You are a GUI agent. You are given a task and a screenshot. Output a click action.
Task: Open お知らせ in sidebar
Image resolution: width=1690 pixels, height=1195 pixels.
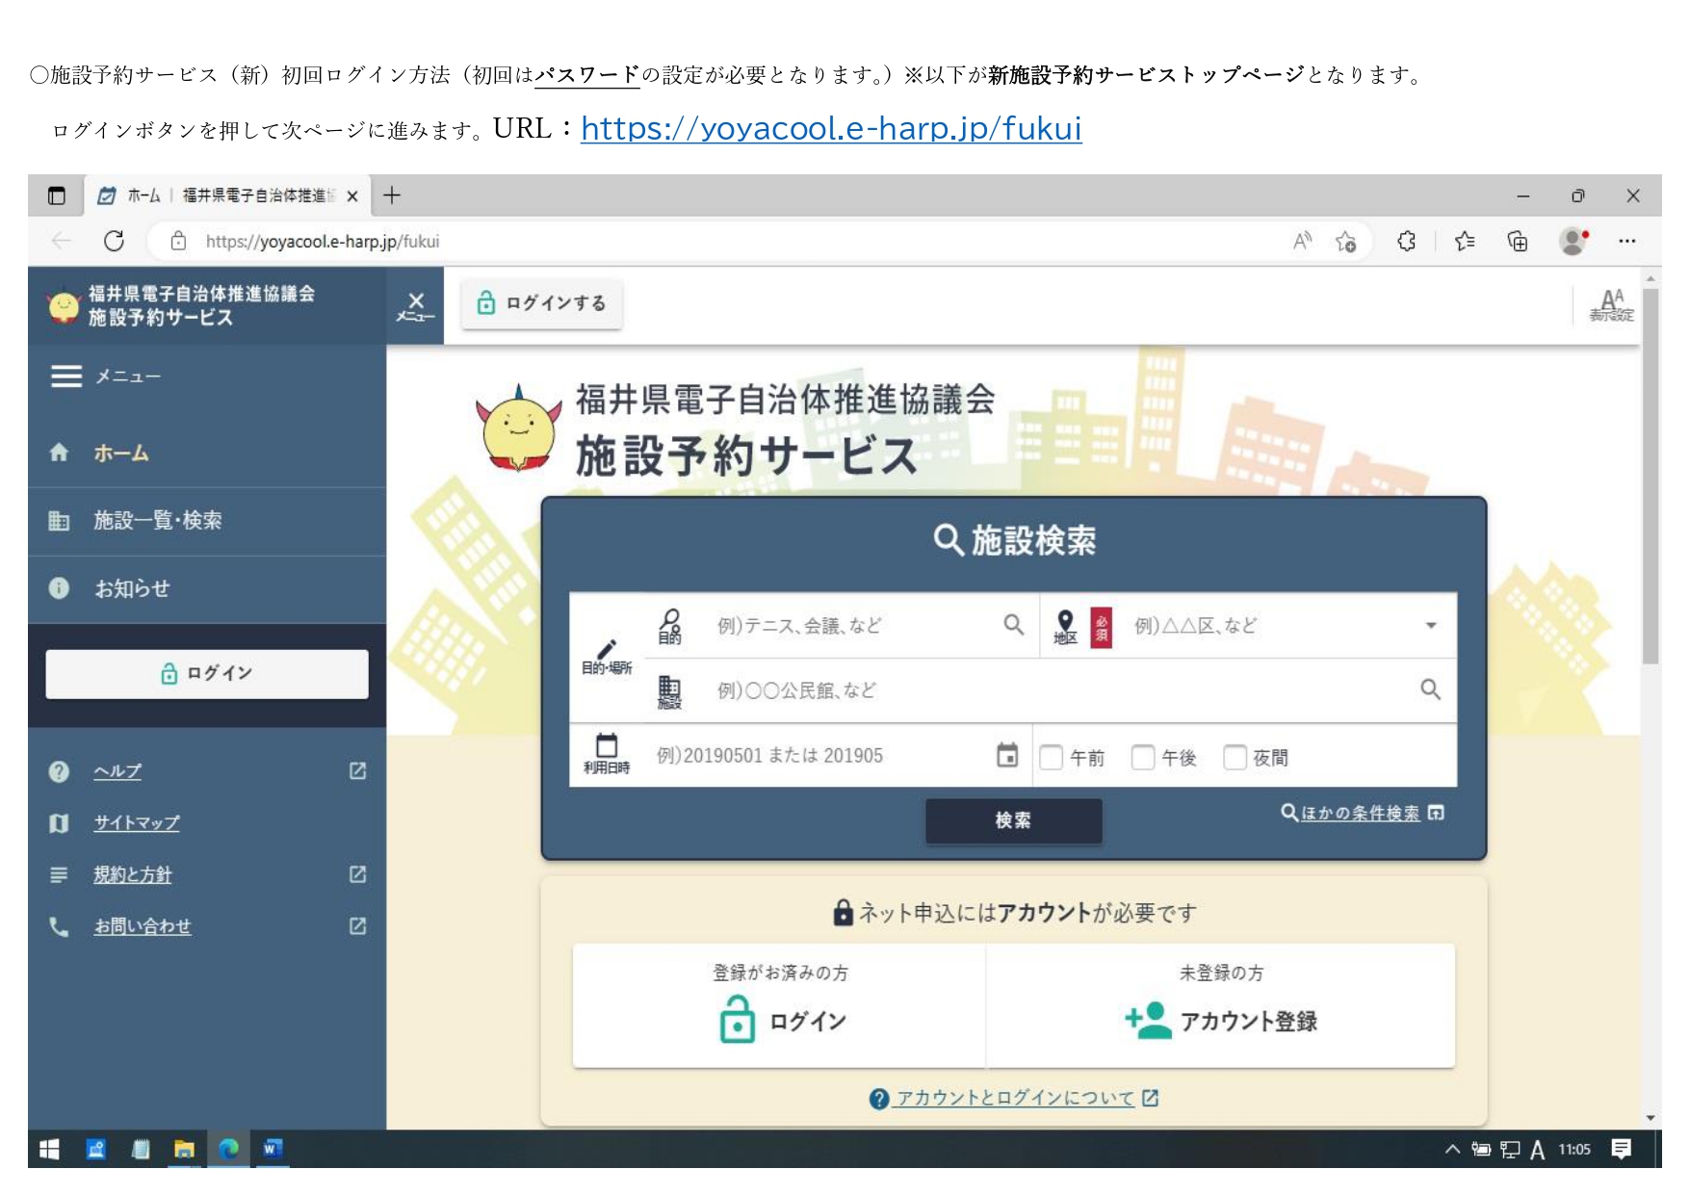pyautogui.click(x=207, y=588)
